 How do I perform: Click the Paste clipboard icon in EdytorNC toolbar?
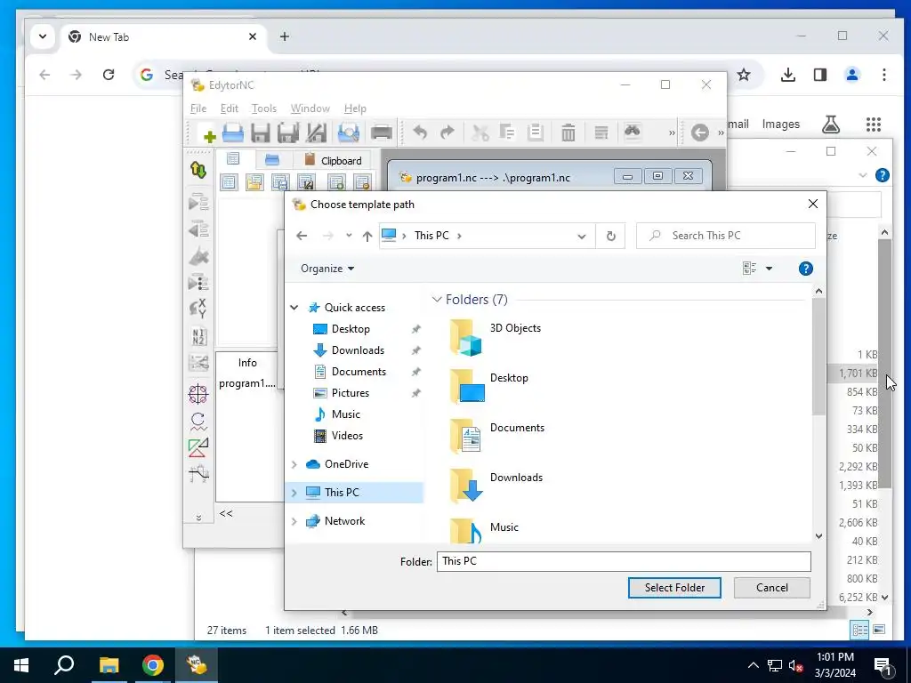point(535,133)
